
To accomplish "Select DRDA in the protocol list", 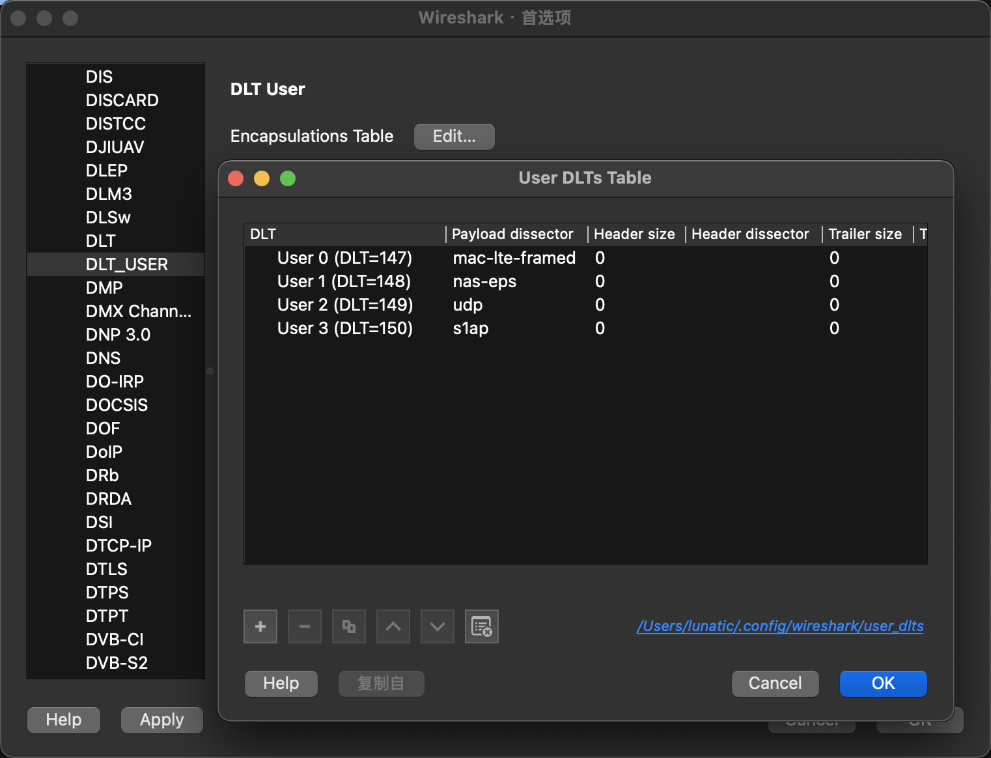I will click(x=116, y=499).
